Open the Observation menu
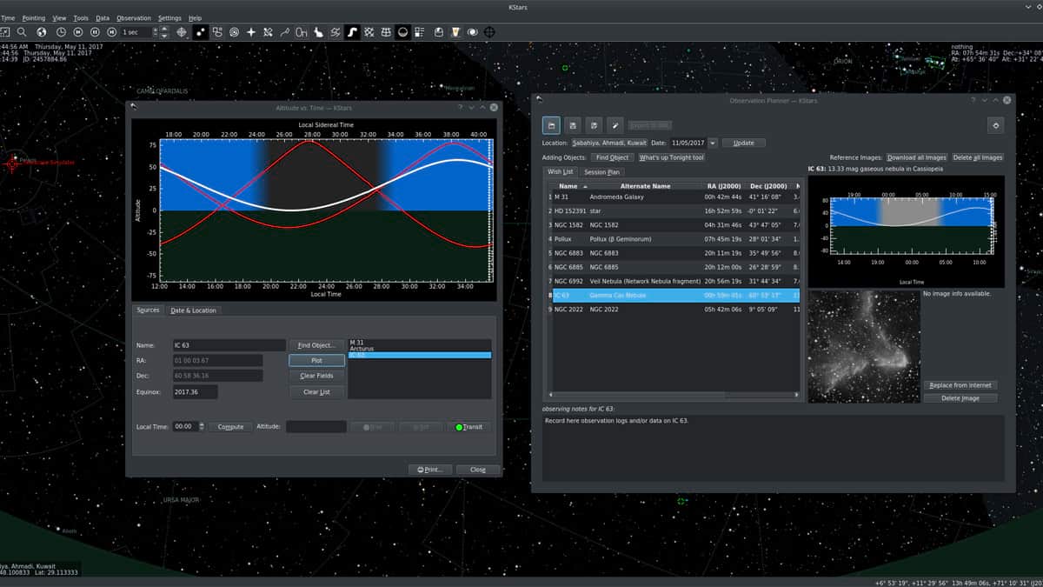Screen dimensions: 1043x587 [134, 17]
